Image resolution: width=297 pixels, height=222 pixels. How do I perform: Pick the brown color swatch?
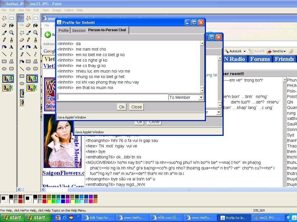[x=96, y=197]
